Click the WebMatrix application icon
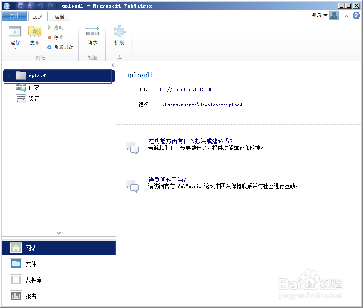The width and height of the screenshot is (363, 308). (x=7, y=6)
